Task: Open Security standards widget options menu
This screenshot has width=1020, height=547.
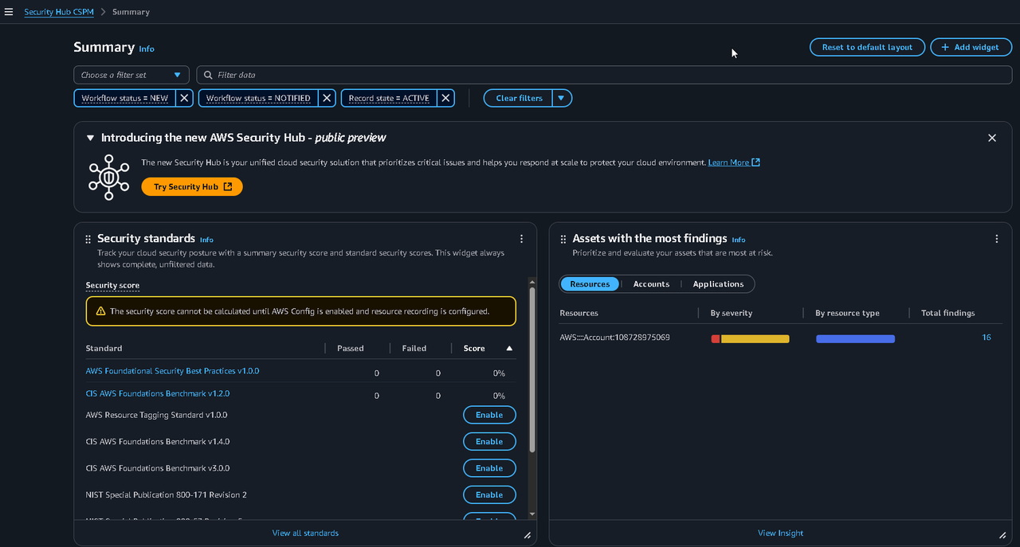Action: 521,239
